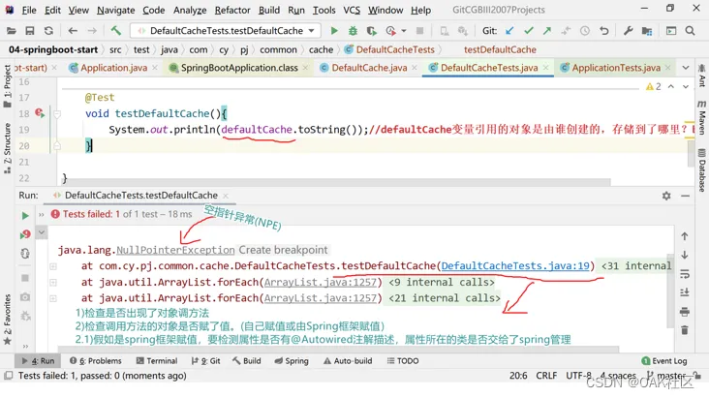
Task: Click the Git Show History clock icon
Action: (585, 31)
